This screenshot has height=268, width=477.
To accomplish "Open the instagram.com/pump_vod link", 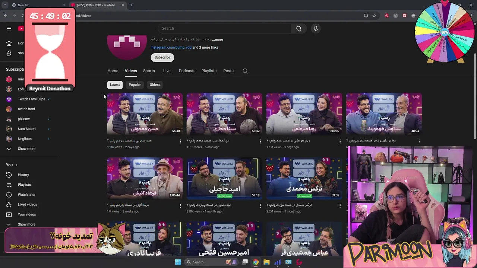I will 171,47.
